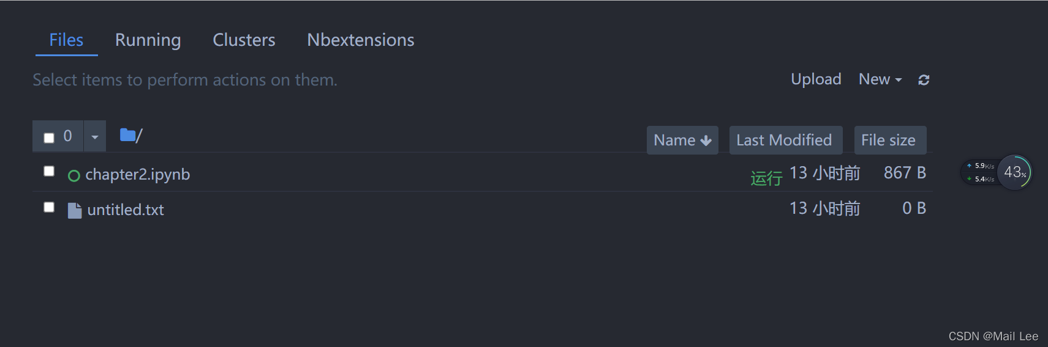Open the selection filter dropdown caret
1048x347 pixels.
click(x=94, y=137)
